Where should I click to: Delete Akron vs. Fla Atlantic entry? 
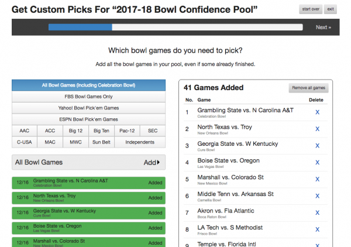[317, 212]
